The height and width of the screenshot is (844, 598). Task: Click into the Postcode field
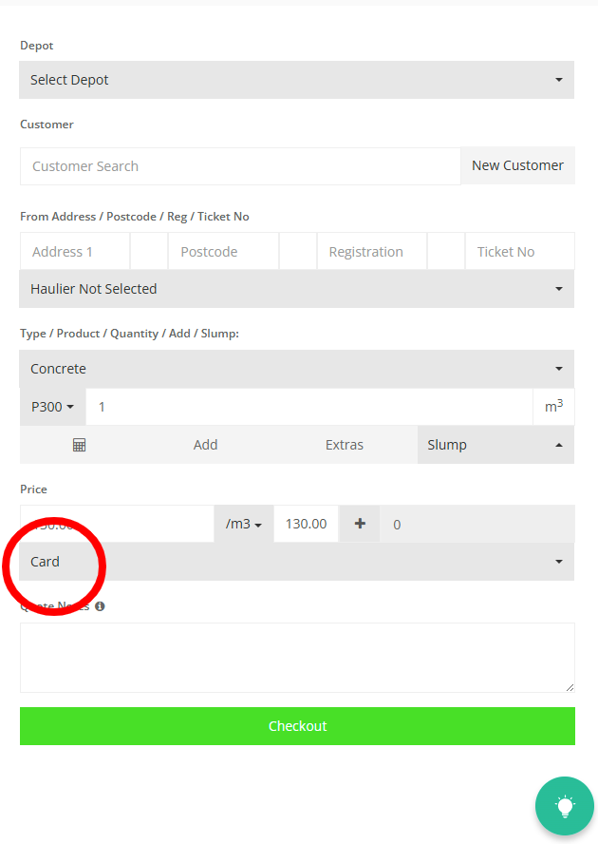[x=223, y=252]
